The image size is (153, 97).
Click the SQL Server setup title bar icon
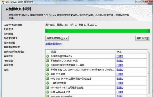tap(3, 2)
